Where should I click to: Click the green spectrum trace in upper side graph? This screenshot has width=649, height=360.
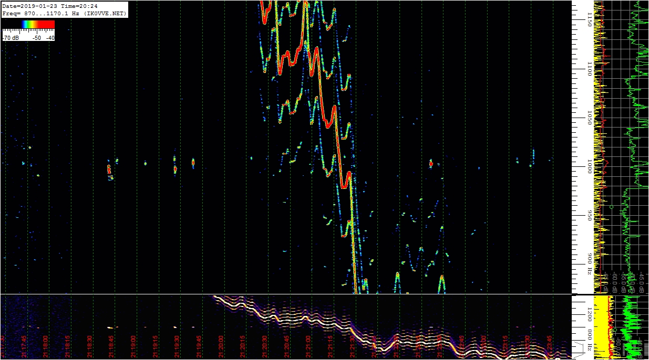click(635, 147)
